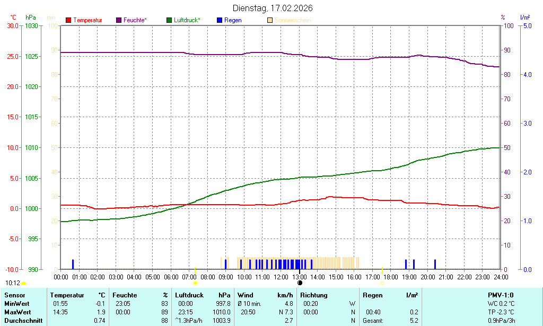This screenshot has height=326, width=543.
Task: Click the Temperatur column header in table
Action: click(67, 295)
